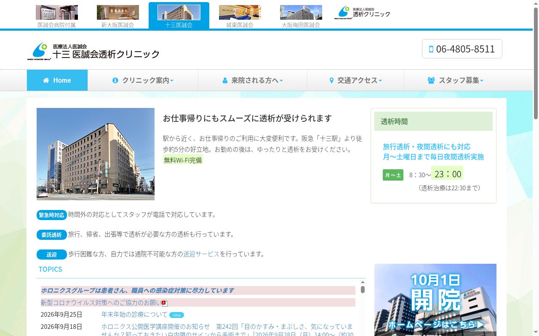Viewport: 539px width, 336px height.
Task: Click the house icon in Home tab
Action: [x=46, y=80]
